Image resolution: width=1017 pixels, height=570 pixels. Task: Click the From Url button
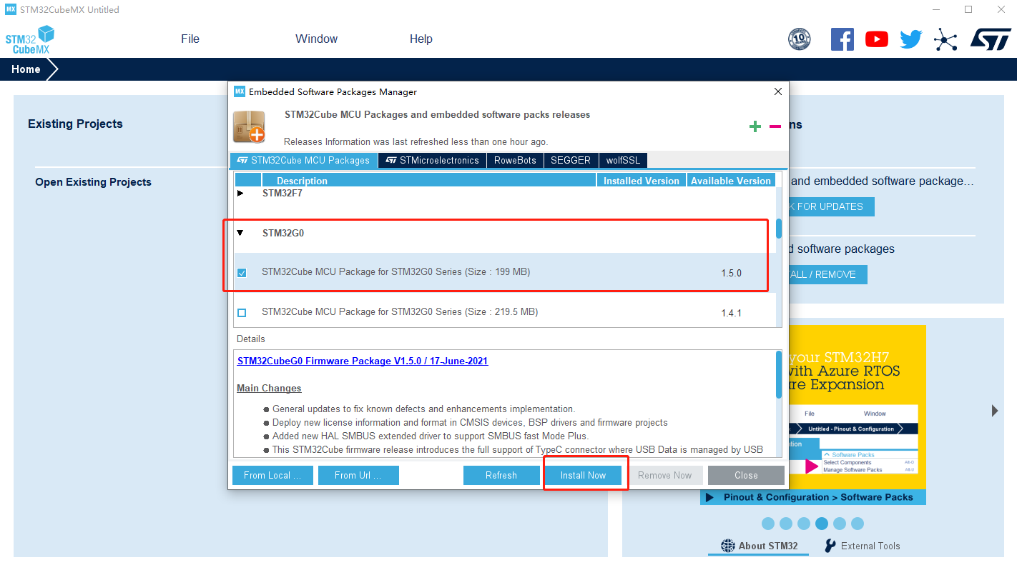tap(358, 475)
